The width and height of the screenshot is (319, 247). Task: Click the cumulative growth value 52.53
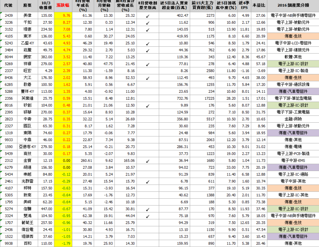tap(130, 78)
